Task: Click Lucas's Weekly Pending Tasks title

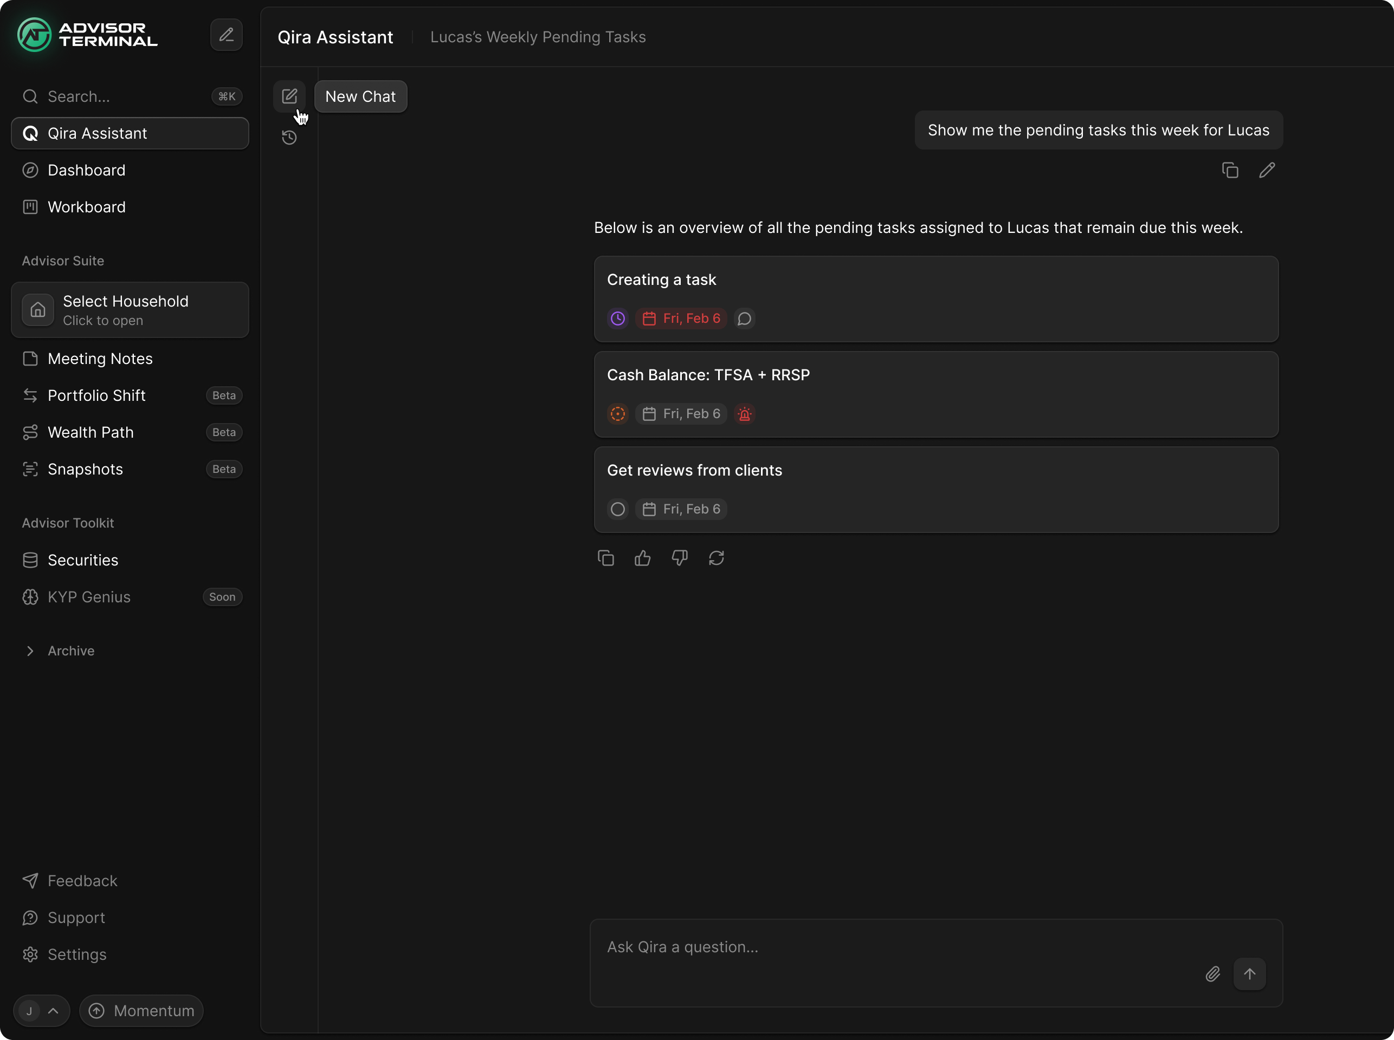Action: point(538,37)
